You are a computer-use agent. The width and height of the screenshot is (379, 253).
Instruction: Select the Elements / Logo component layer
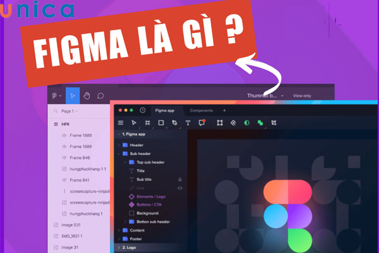coord(150,197)
